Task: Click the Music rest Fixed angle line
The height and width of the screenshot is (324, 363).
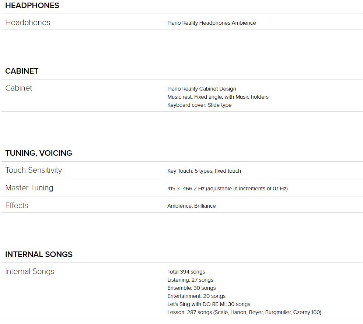Action: [218, 97]
